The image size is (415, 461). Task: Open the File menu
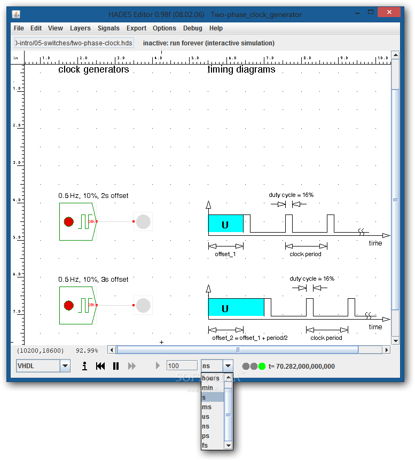19,28
